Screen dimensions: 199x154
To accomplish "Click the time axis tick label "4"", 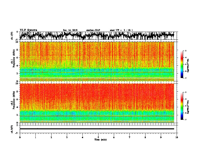I will coord(83,137).
